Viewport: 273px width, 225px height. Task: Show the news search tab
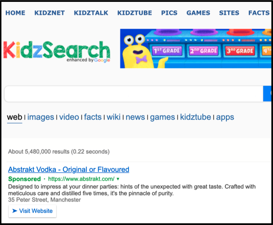pos(135,117)
